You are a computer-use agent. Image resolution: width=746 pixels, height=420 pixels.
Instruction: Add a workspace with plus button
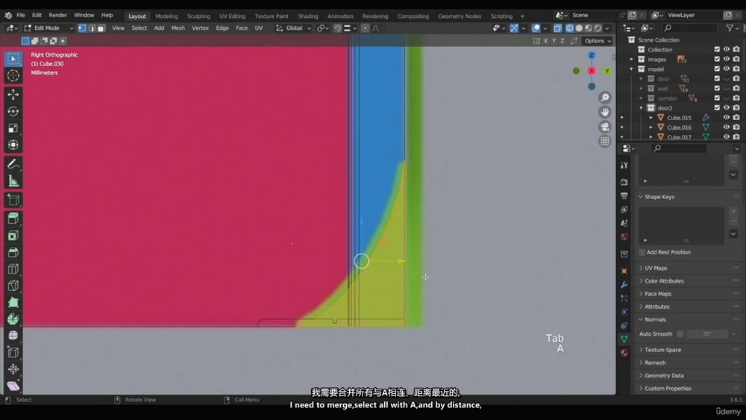point(522,16)
